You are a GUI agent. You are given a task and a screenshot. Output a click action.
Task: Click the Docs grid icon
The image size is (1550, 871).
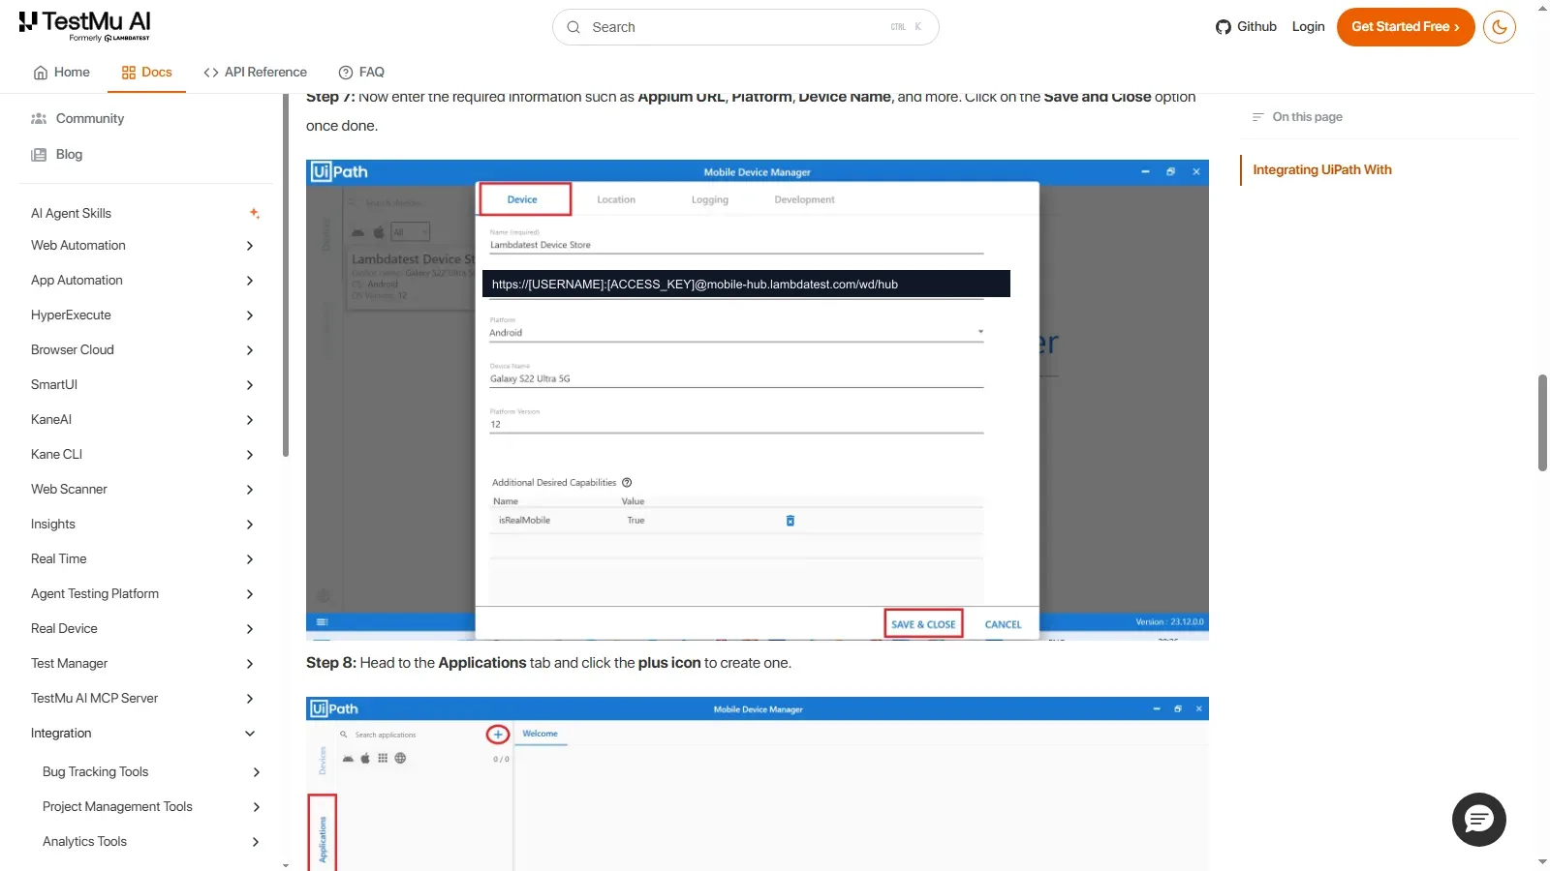(x=129, y=73)
